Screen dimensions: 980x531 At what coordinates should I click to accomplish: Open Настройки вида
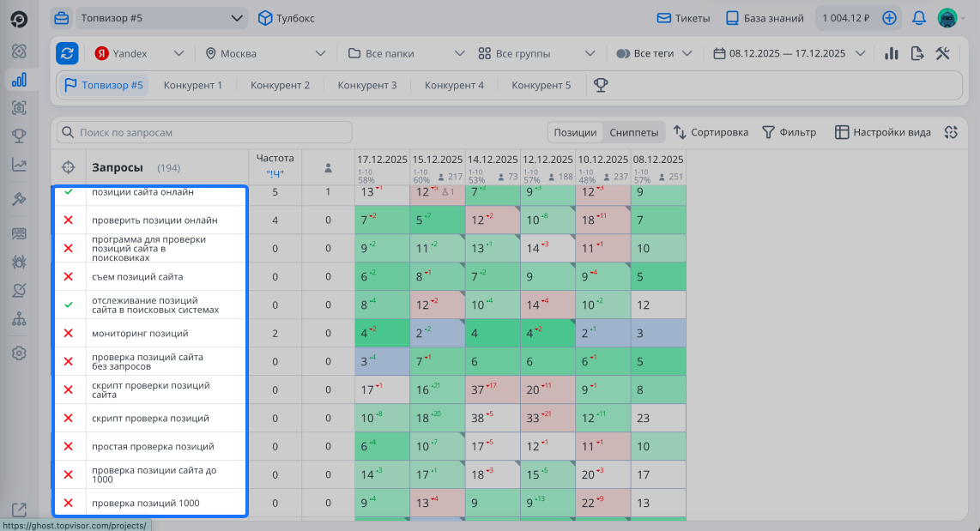pyautogui.click(x=882, y=132)
